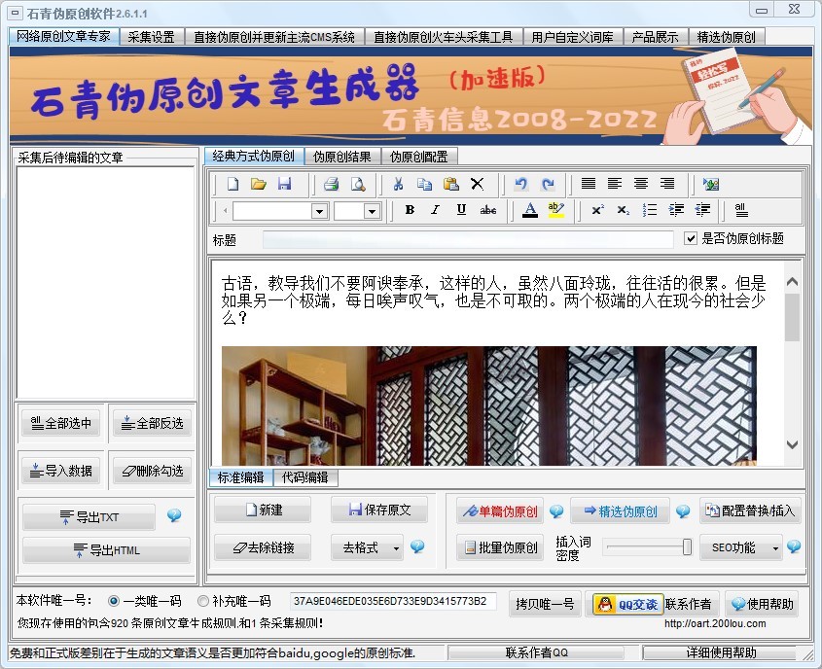
Task: Click select-all icon in formatting toolbar
Action: click(x=740, y=210)
